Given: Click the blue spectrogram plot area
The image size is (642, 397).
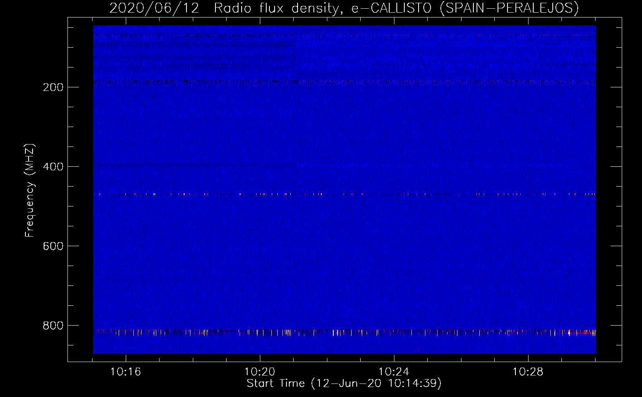Looking at the screenshot, I should coord(344,189).
